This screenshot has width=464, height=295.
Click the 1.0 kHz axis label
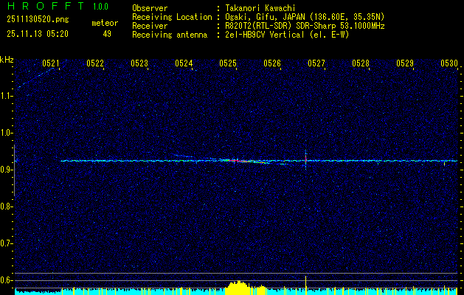tap(7, 133)
